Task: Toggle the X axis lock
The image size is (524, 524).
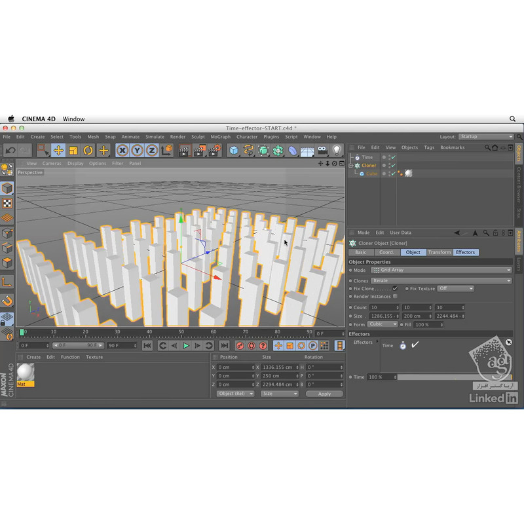Action: coord(122,151)
